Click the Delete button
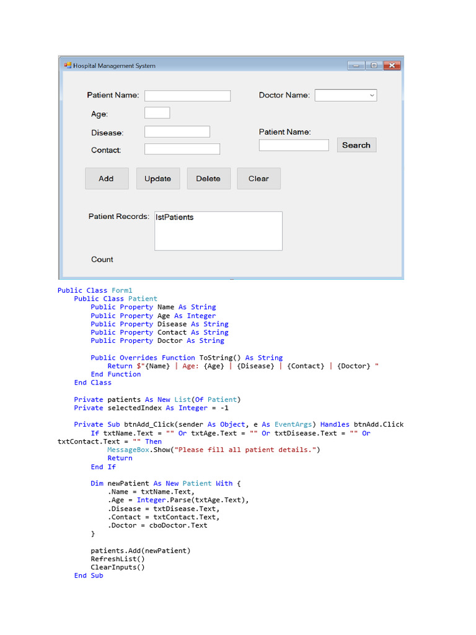Viewport: 476px width, 635px height. point(208,179)
